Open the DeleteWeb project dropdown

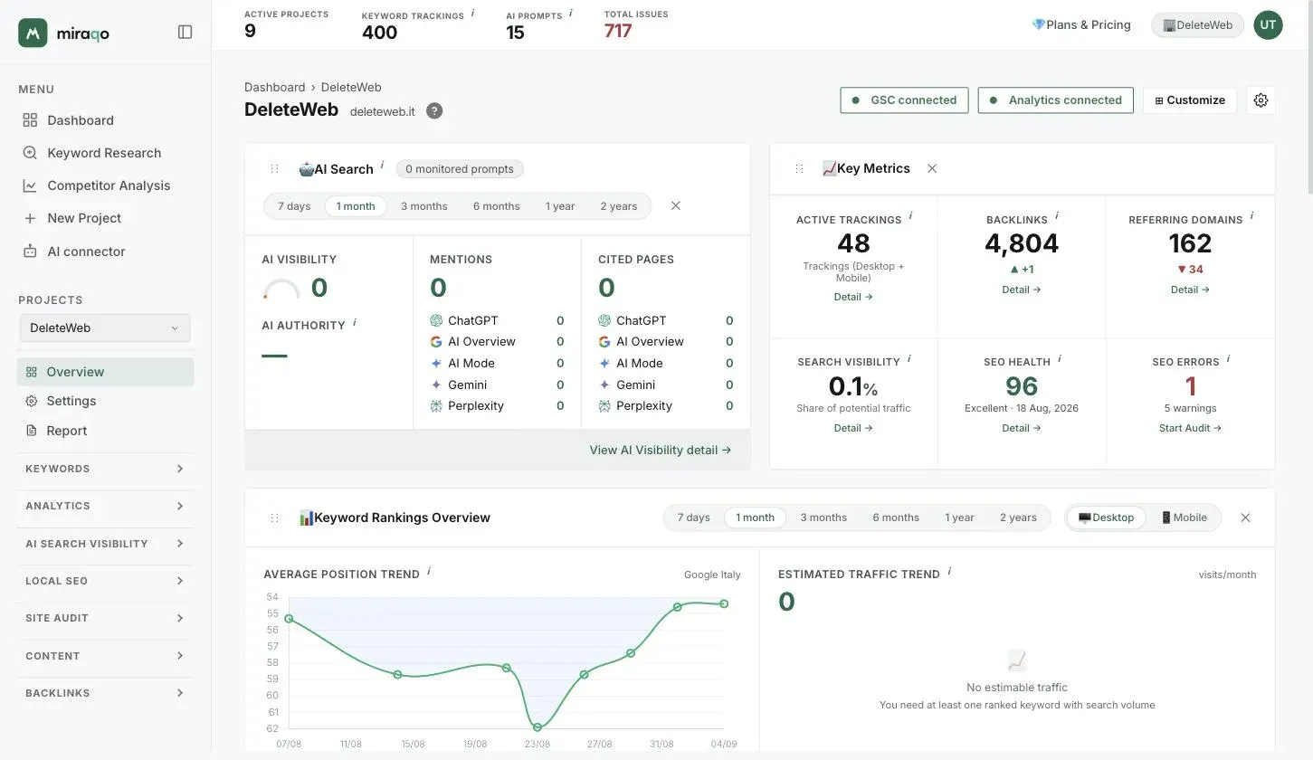tap(105, 328)
